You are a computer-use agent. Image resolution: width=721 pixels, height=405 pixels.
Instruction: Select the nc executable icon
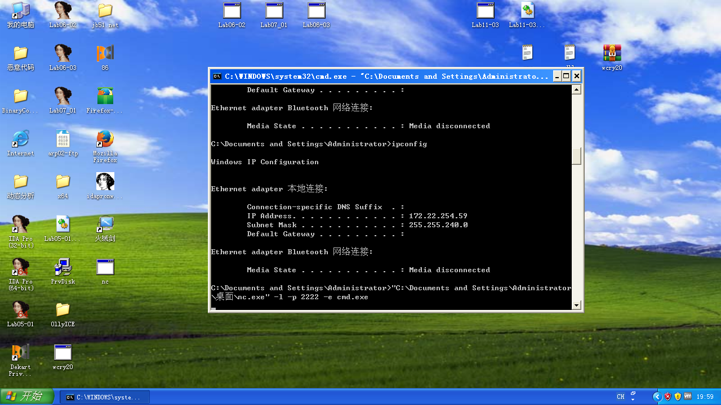105,272
